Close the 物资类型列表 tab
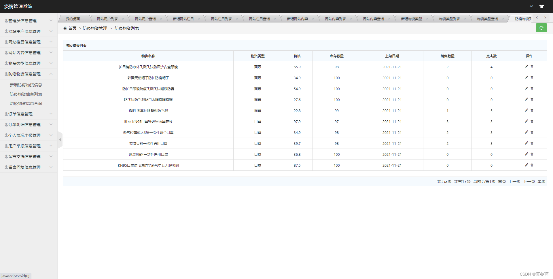Viewport: 553px width, 279px height. point(465,19)
